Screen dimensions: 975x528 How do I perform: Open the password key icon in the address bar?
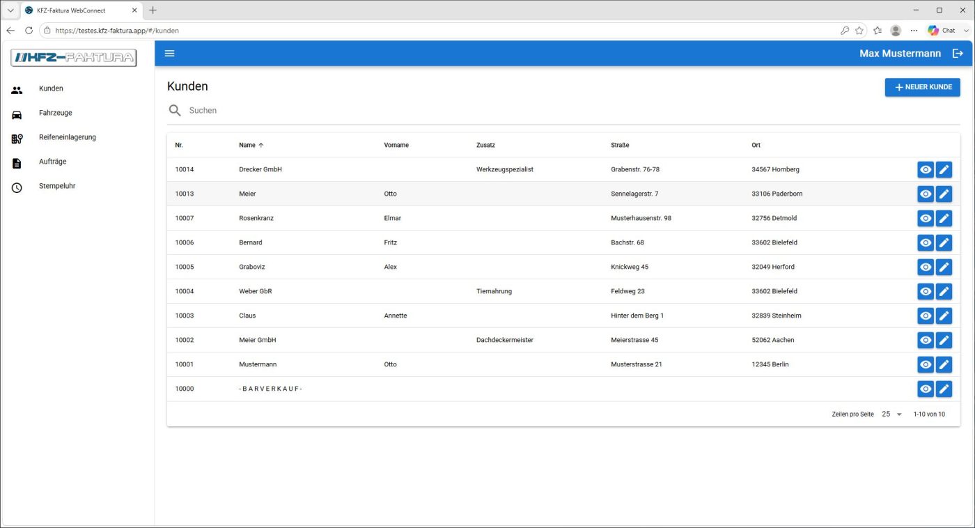(x=844, y=31)
